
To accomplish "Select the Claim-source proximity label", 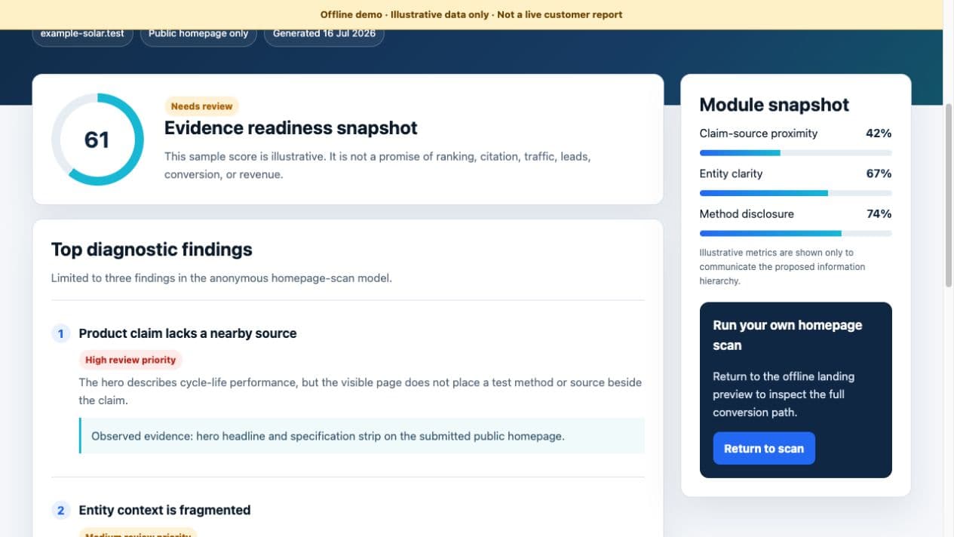I will [x=759, y=133].
